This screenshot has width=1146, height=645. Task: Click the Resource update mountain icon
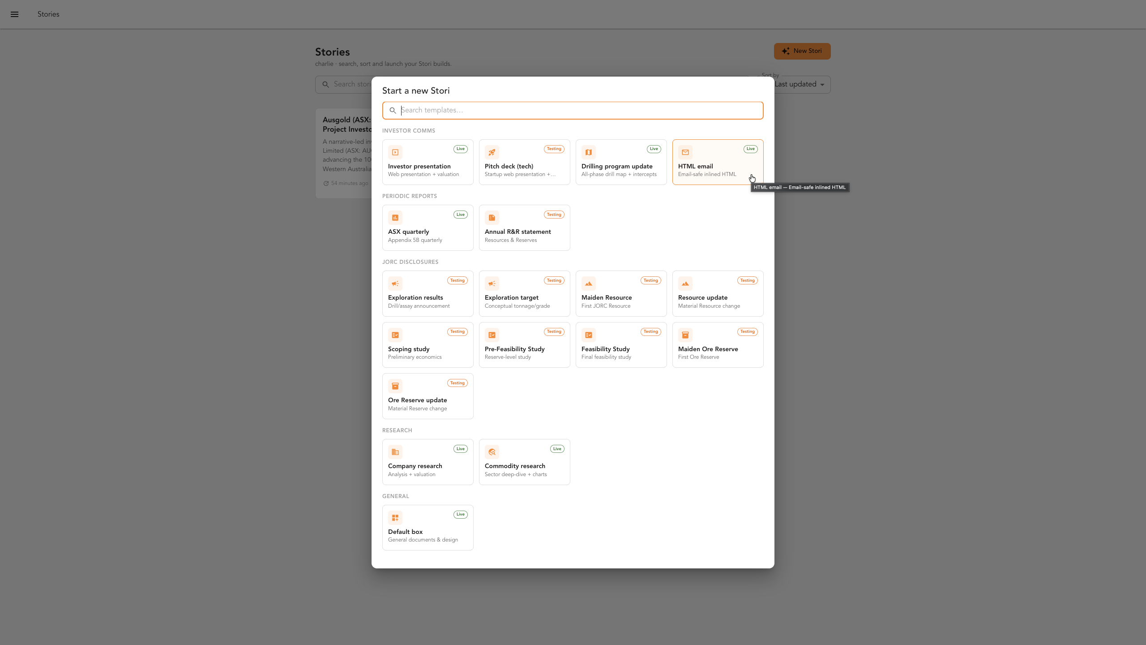coord(685,284)
